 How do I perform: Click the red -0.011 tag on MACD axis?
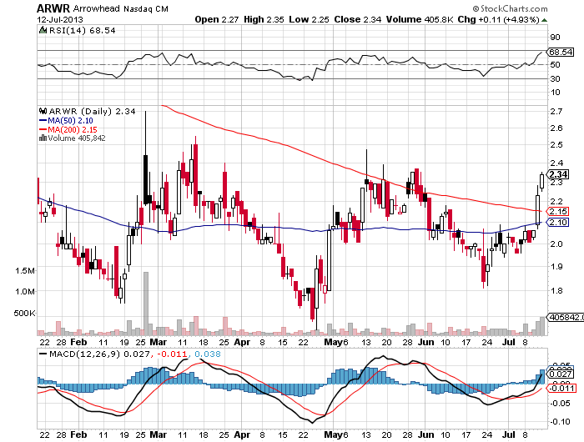coord(561,389)
